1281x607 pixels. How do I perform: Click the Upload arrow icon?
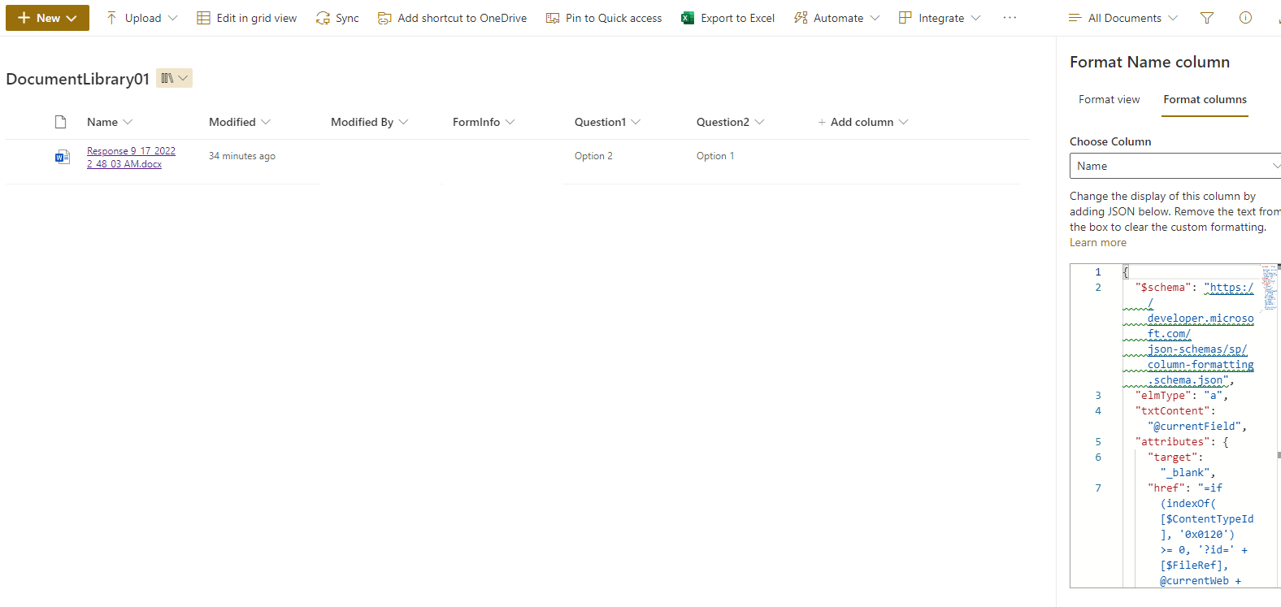(x=111, y=18)
